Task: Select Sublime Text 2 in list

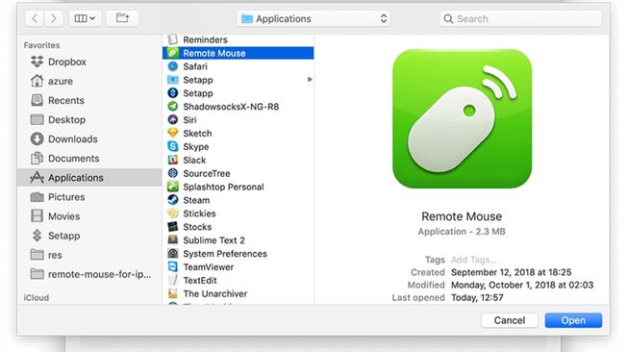Action: coord(238,240)
